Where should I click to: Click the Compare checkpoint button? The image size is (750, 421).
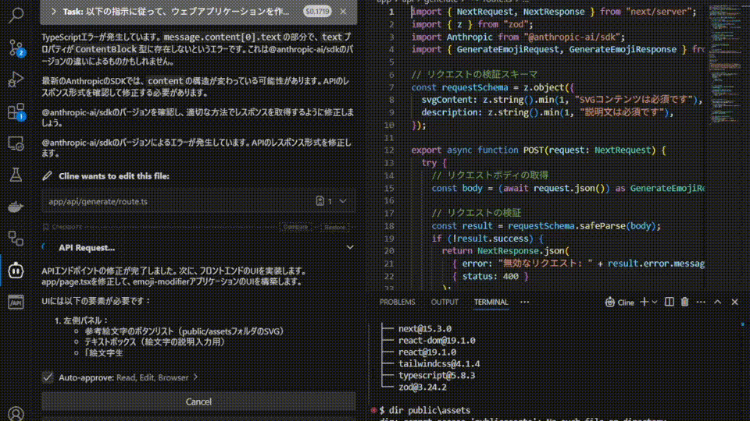295,227
